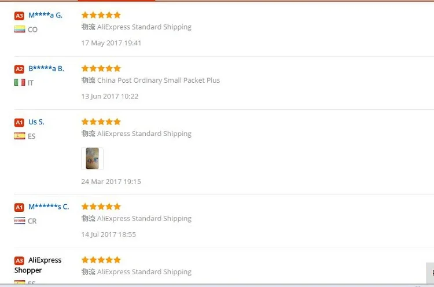Click the A1 badge beside M******s C.

[19, 207]
